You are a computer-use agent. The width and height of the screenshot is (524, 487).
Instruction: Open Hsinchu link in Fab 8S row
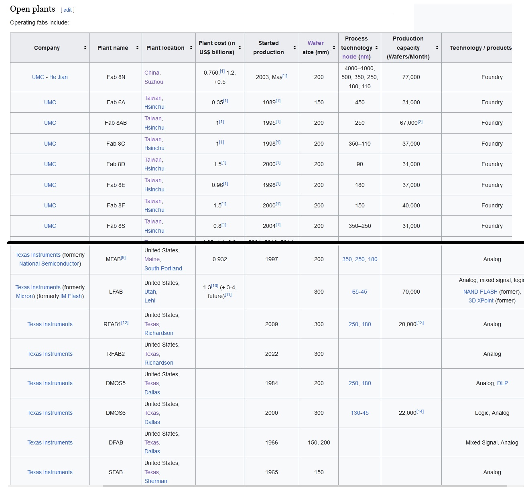[154, 231]
